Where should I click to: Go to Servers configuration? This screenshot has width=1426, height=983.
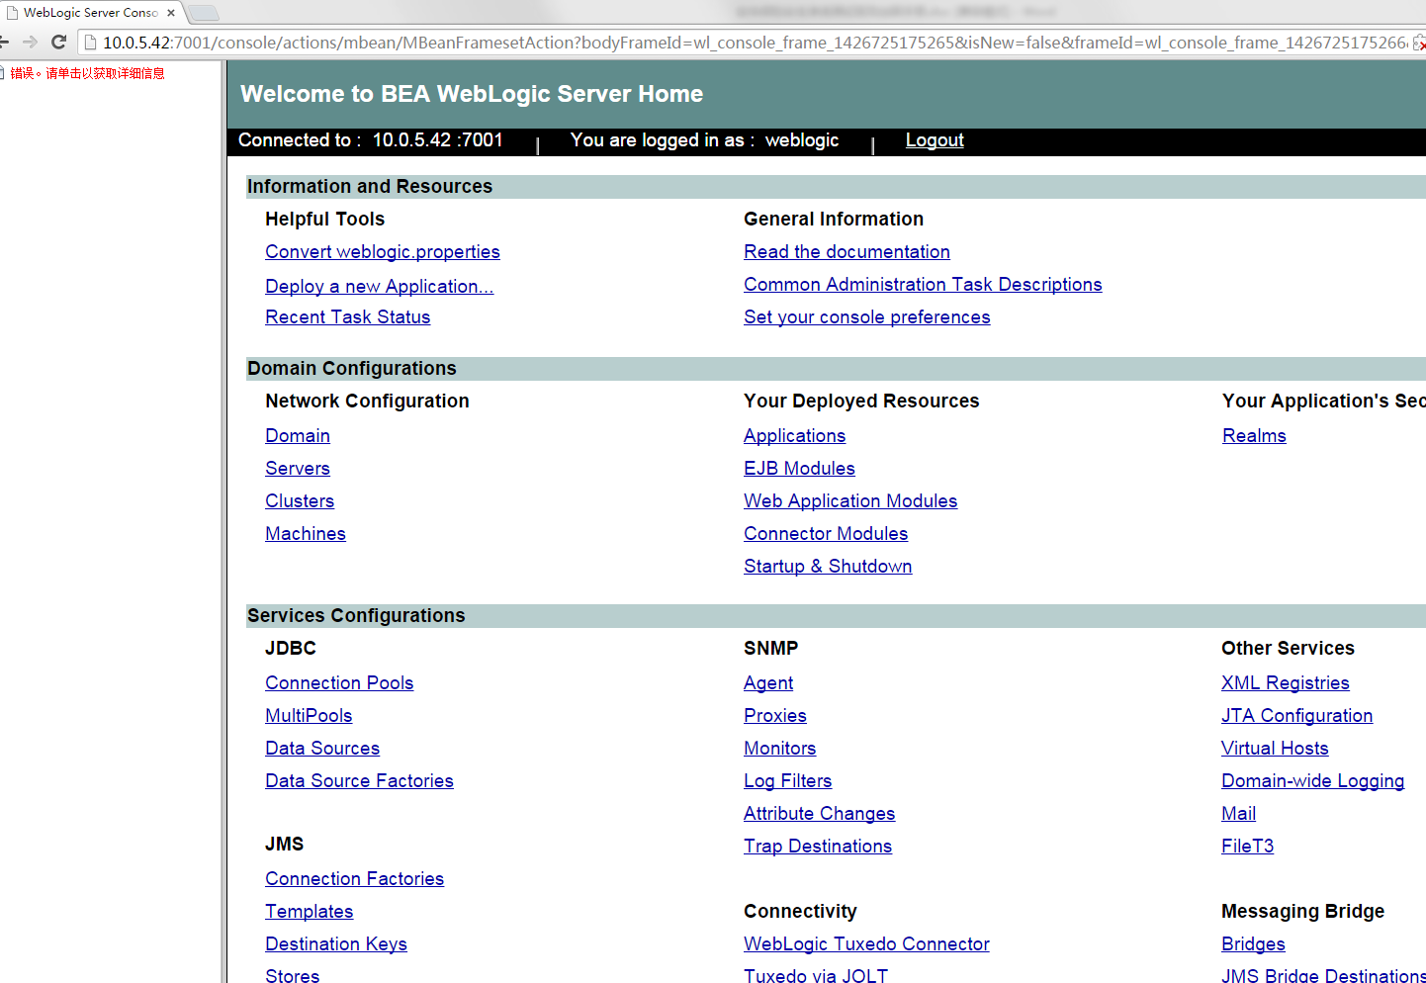298,468
